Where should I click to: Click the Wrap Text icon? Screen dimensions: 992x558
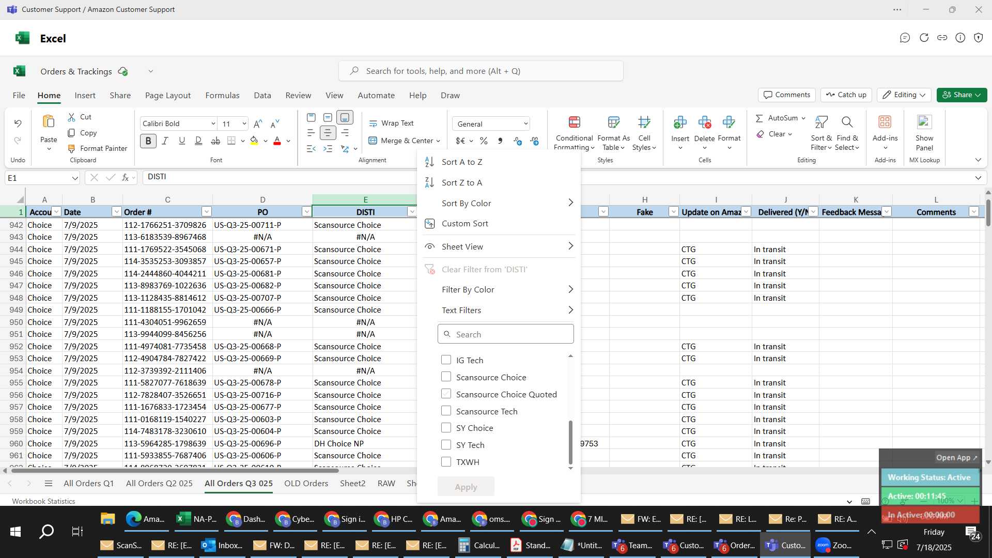373,123
